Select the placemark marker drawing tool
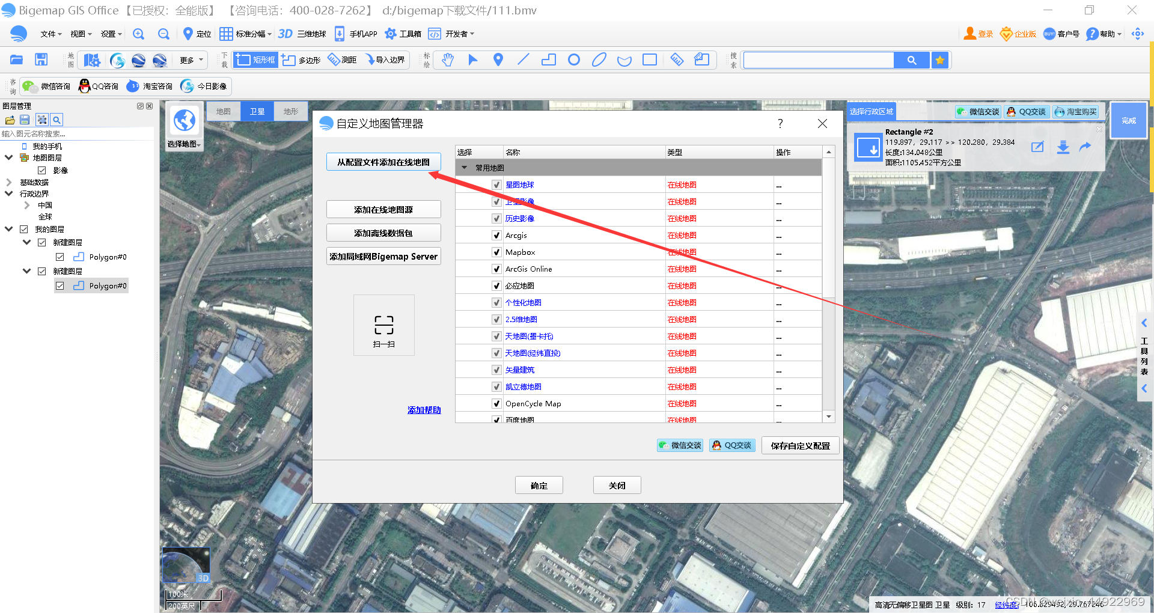Screen dimensions: 1154x613 point(498,59)
